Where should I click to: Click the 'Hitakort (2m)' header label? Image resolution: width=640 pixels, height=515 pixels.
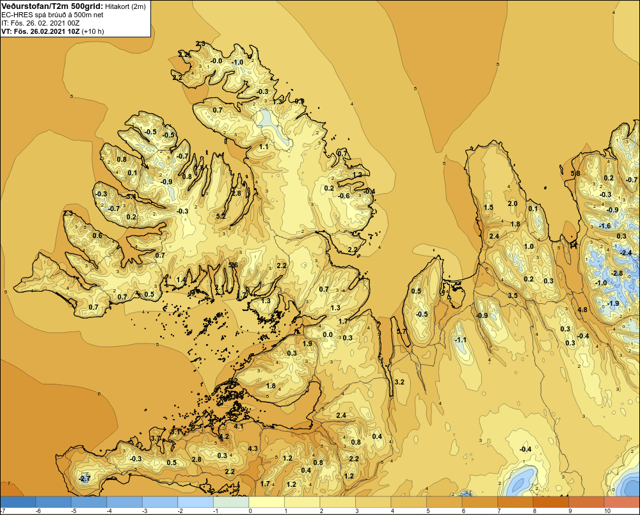(125, 6)
